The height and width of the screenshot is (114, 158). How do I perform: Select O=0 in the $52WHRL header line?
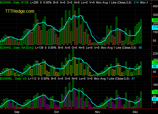(x=67, y=79)
